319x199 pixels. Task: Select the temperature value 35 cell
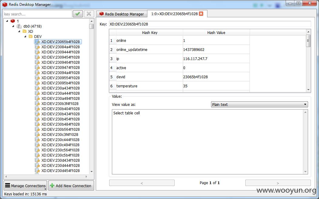(216, 86)
